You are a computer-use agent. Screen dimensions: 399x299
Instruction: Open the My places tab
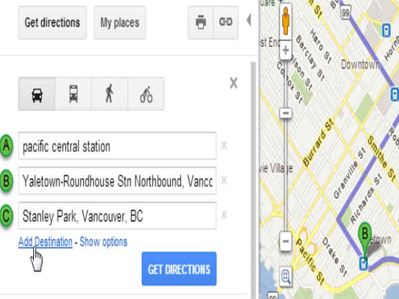pos(120,23)
